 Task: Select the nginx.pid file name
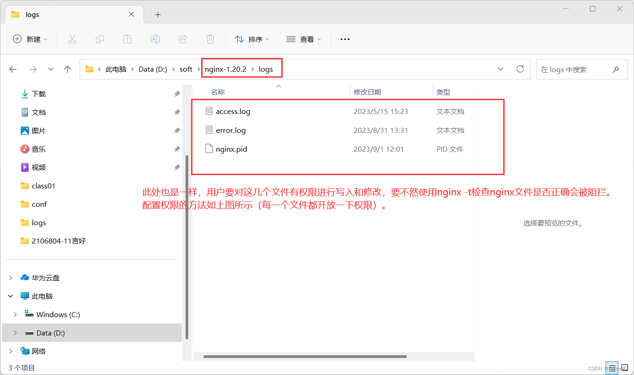(x=231, y=149)
